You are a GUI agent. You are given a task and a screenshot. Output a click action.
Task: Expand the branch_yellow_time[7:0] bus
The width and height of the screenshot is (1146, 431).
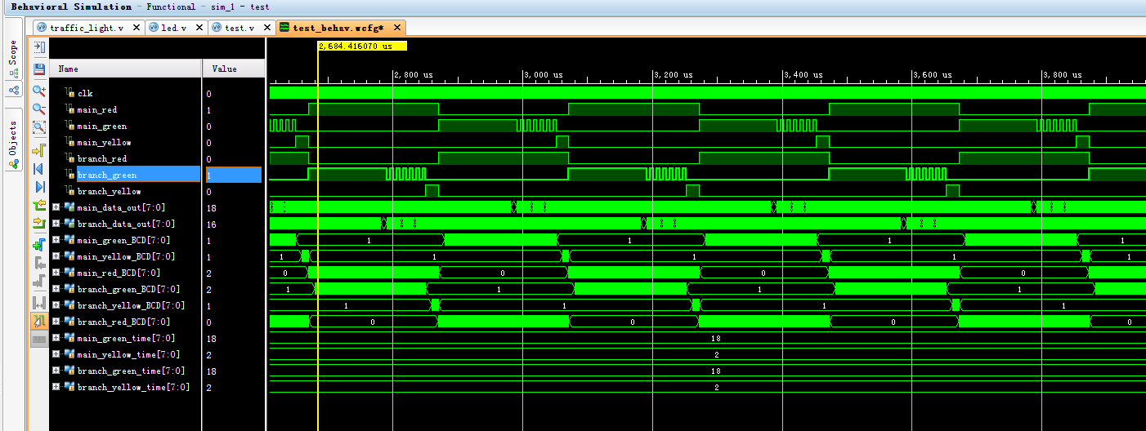(x=56, y=387)
